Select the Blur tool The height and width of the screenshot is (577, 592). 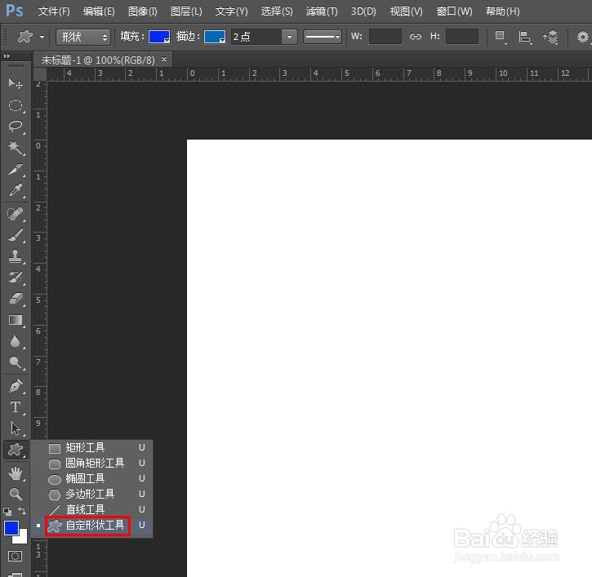pyautogui.click(x=16, y=341)
